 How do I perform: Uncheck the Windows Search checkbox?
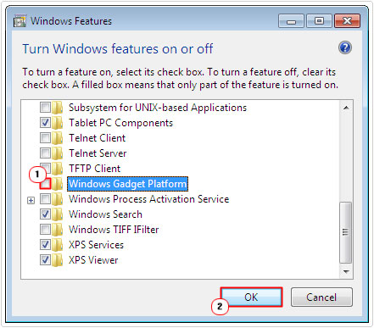pos(45,214)
